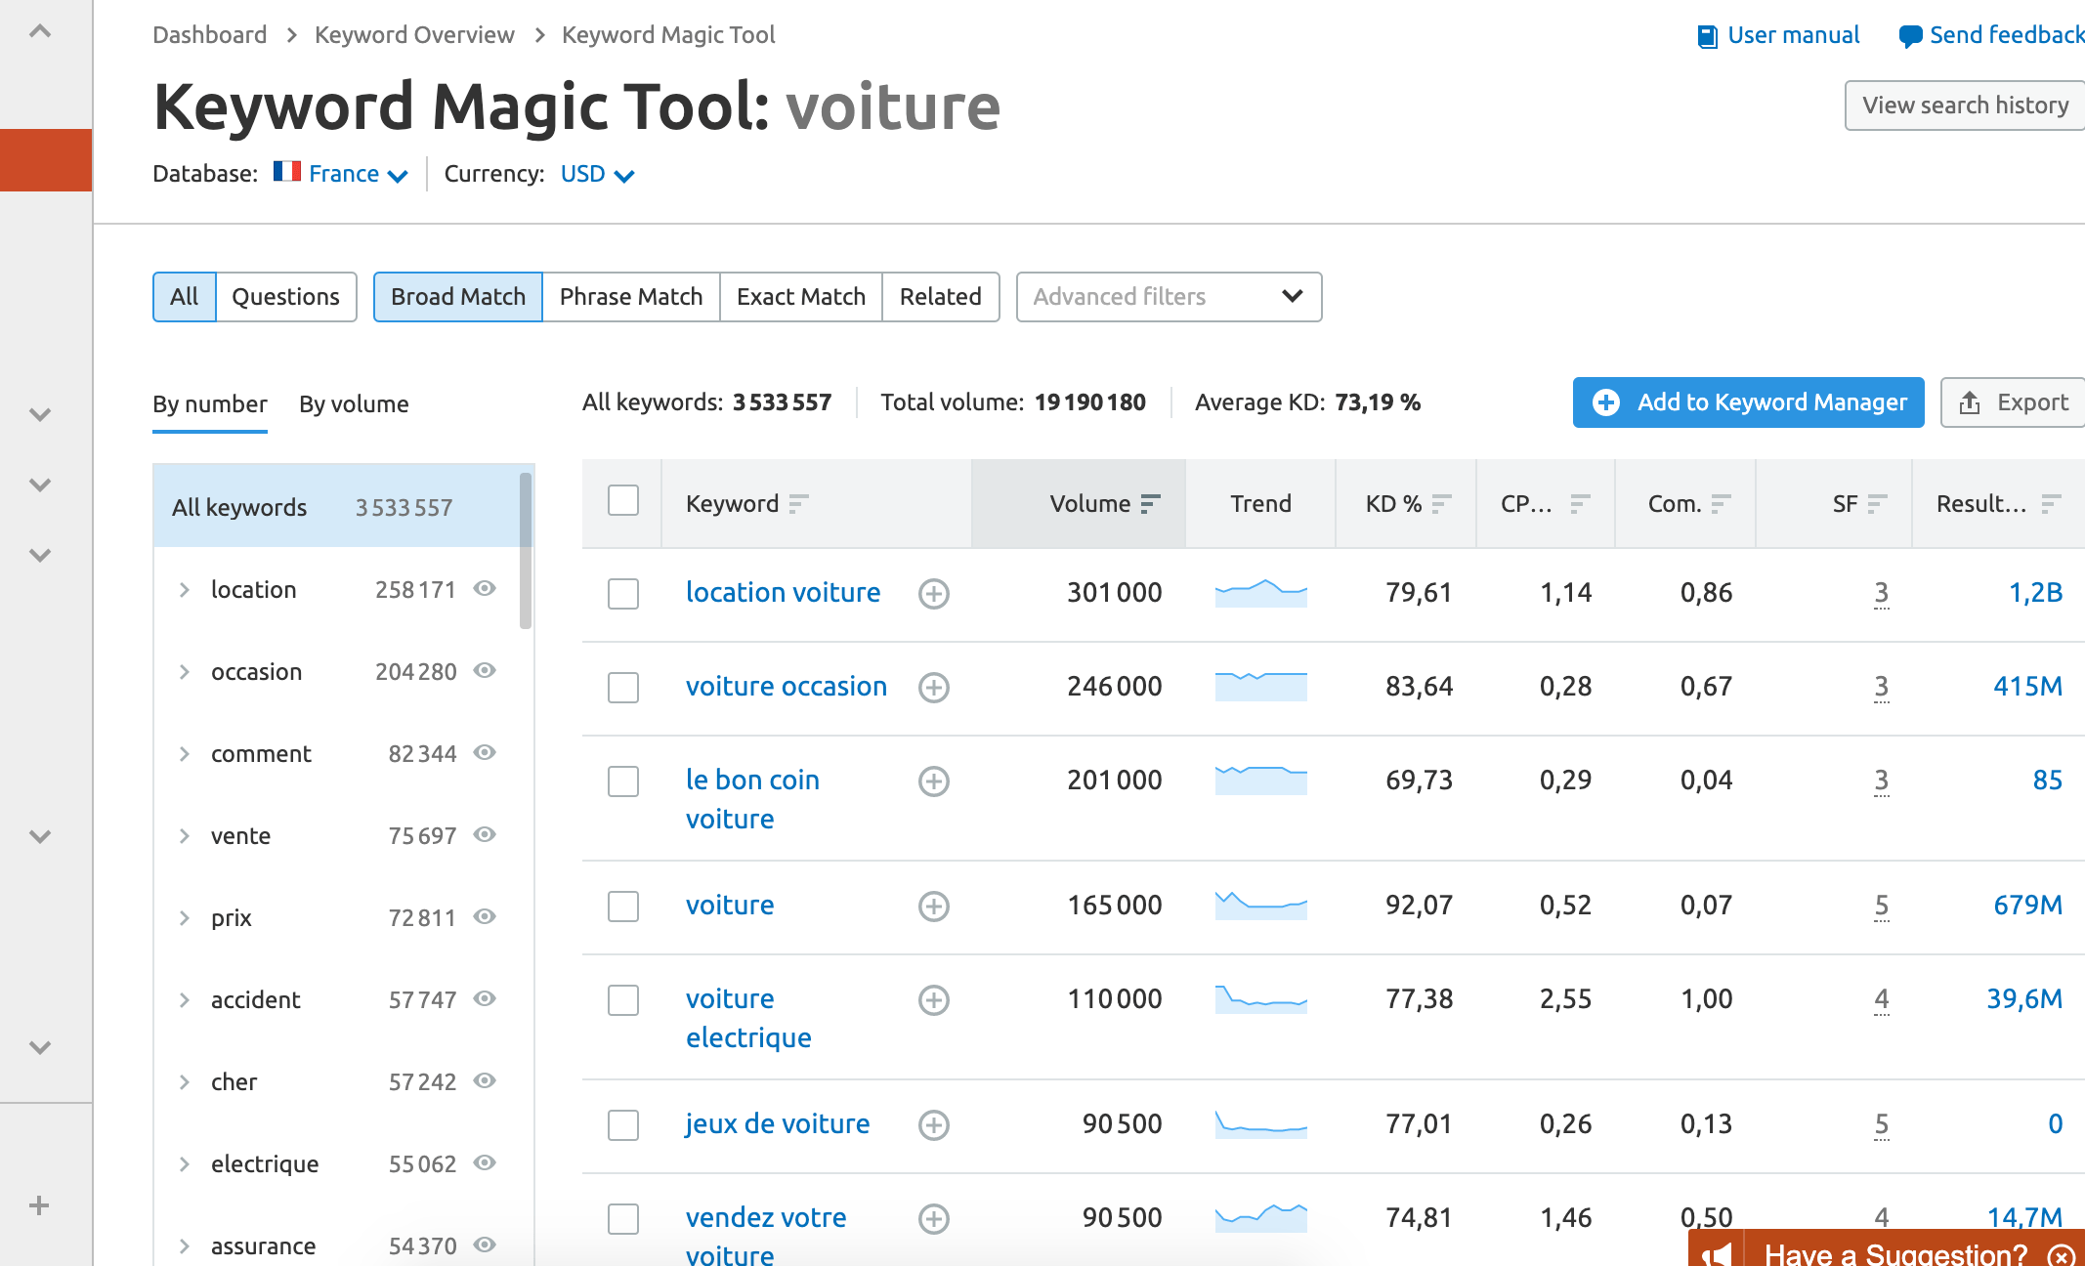Click Add to Keyword Manager button
This screenshot has width=2085, height=1266.
tap(1748, 402)
